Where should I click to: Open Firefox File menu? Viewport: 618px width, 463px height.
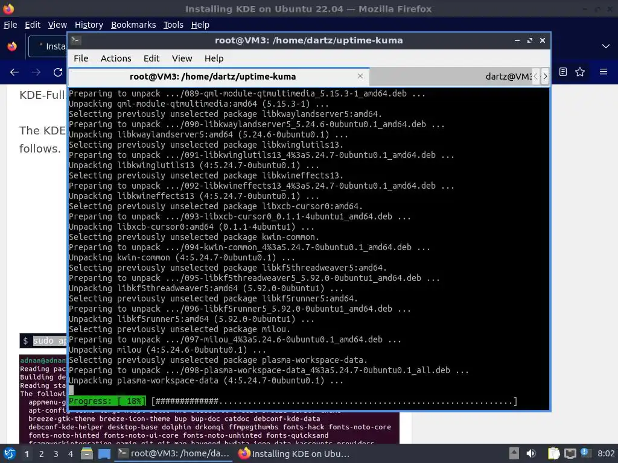10,25
